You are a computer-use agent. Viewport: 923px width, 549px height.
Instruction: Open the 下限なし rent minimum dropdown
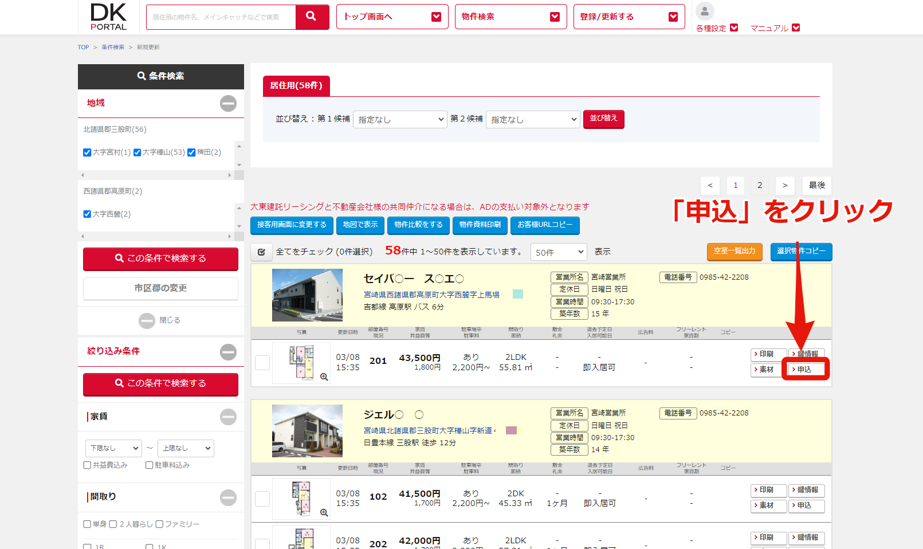tap(113, 448)
